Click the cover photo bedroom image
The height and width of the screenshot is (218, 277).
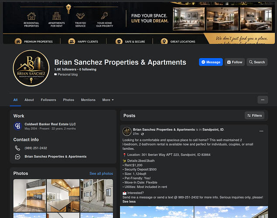(256, 19)
